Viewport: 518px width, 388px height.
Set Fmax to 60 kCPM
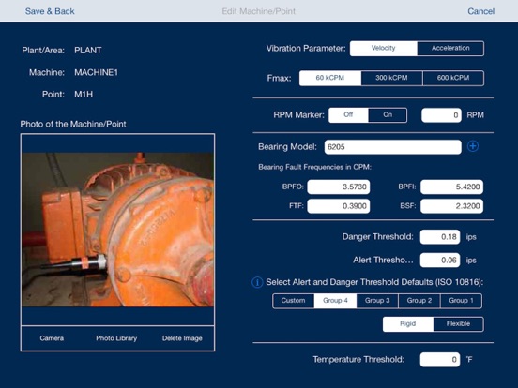point(330,78)
